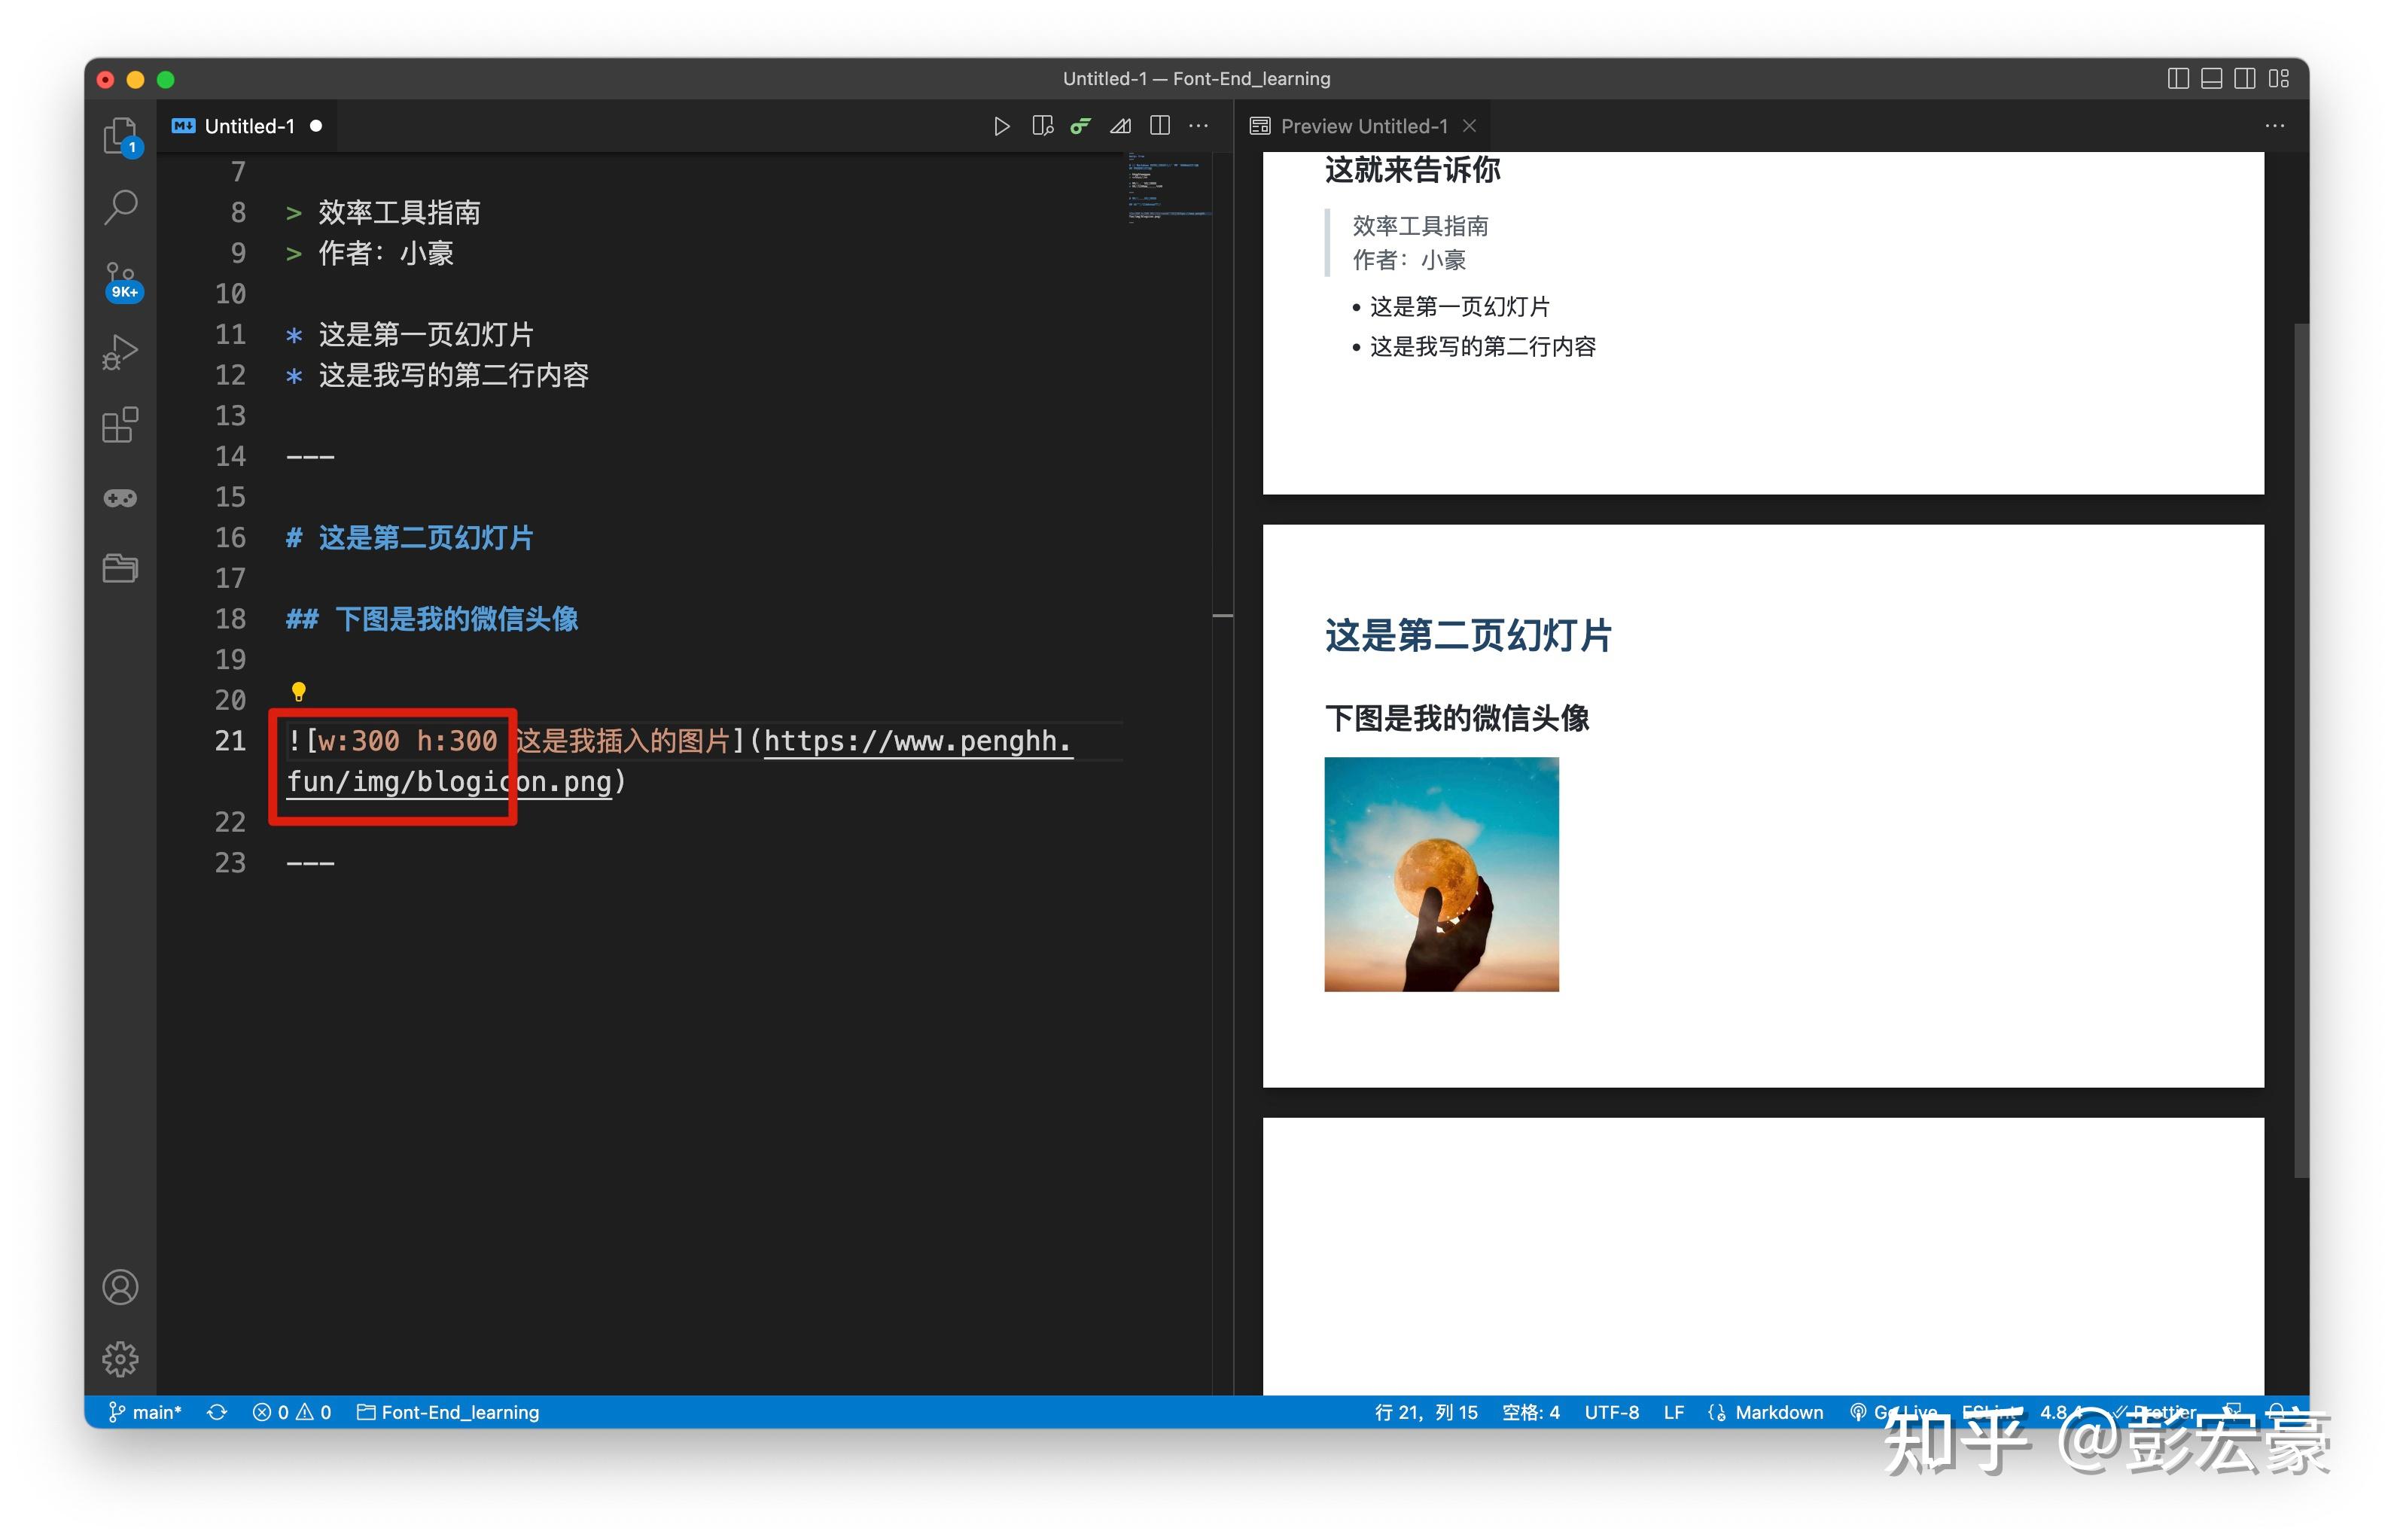Toggle ESLint status in the status bar
Image resolution: width=2394 pixels, height=1540 pixels.
point(1990,1412)
